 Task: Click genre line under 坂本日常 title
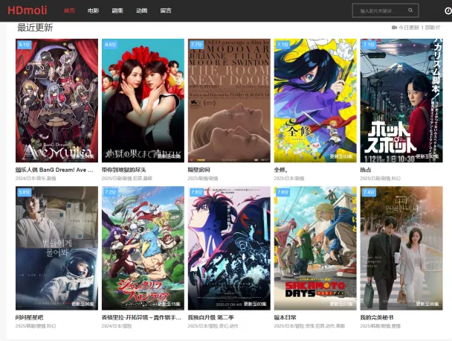[309, 326]
